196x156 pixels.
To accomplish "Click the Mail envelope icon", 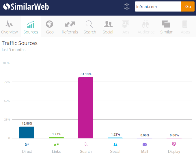I will (145, 144).
